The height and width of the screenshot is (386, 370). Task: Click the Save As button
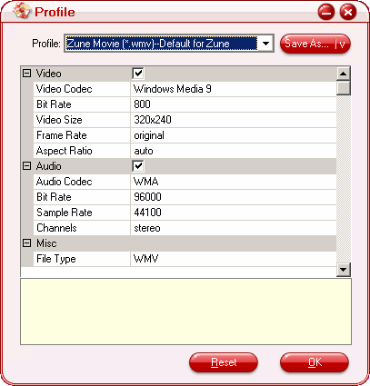point(315,44)
